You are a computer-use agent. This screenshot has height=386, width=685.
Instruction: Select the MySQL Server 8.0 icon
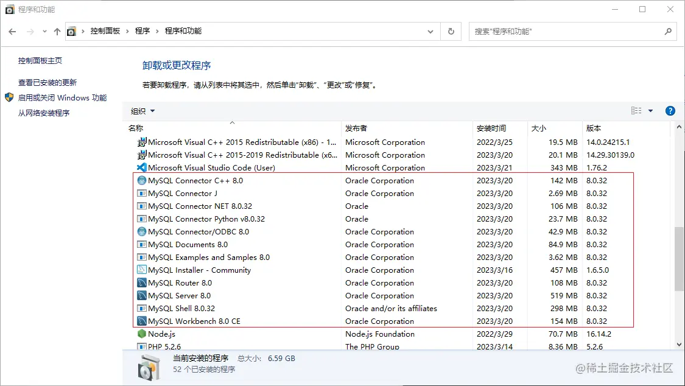point(141,296)
